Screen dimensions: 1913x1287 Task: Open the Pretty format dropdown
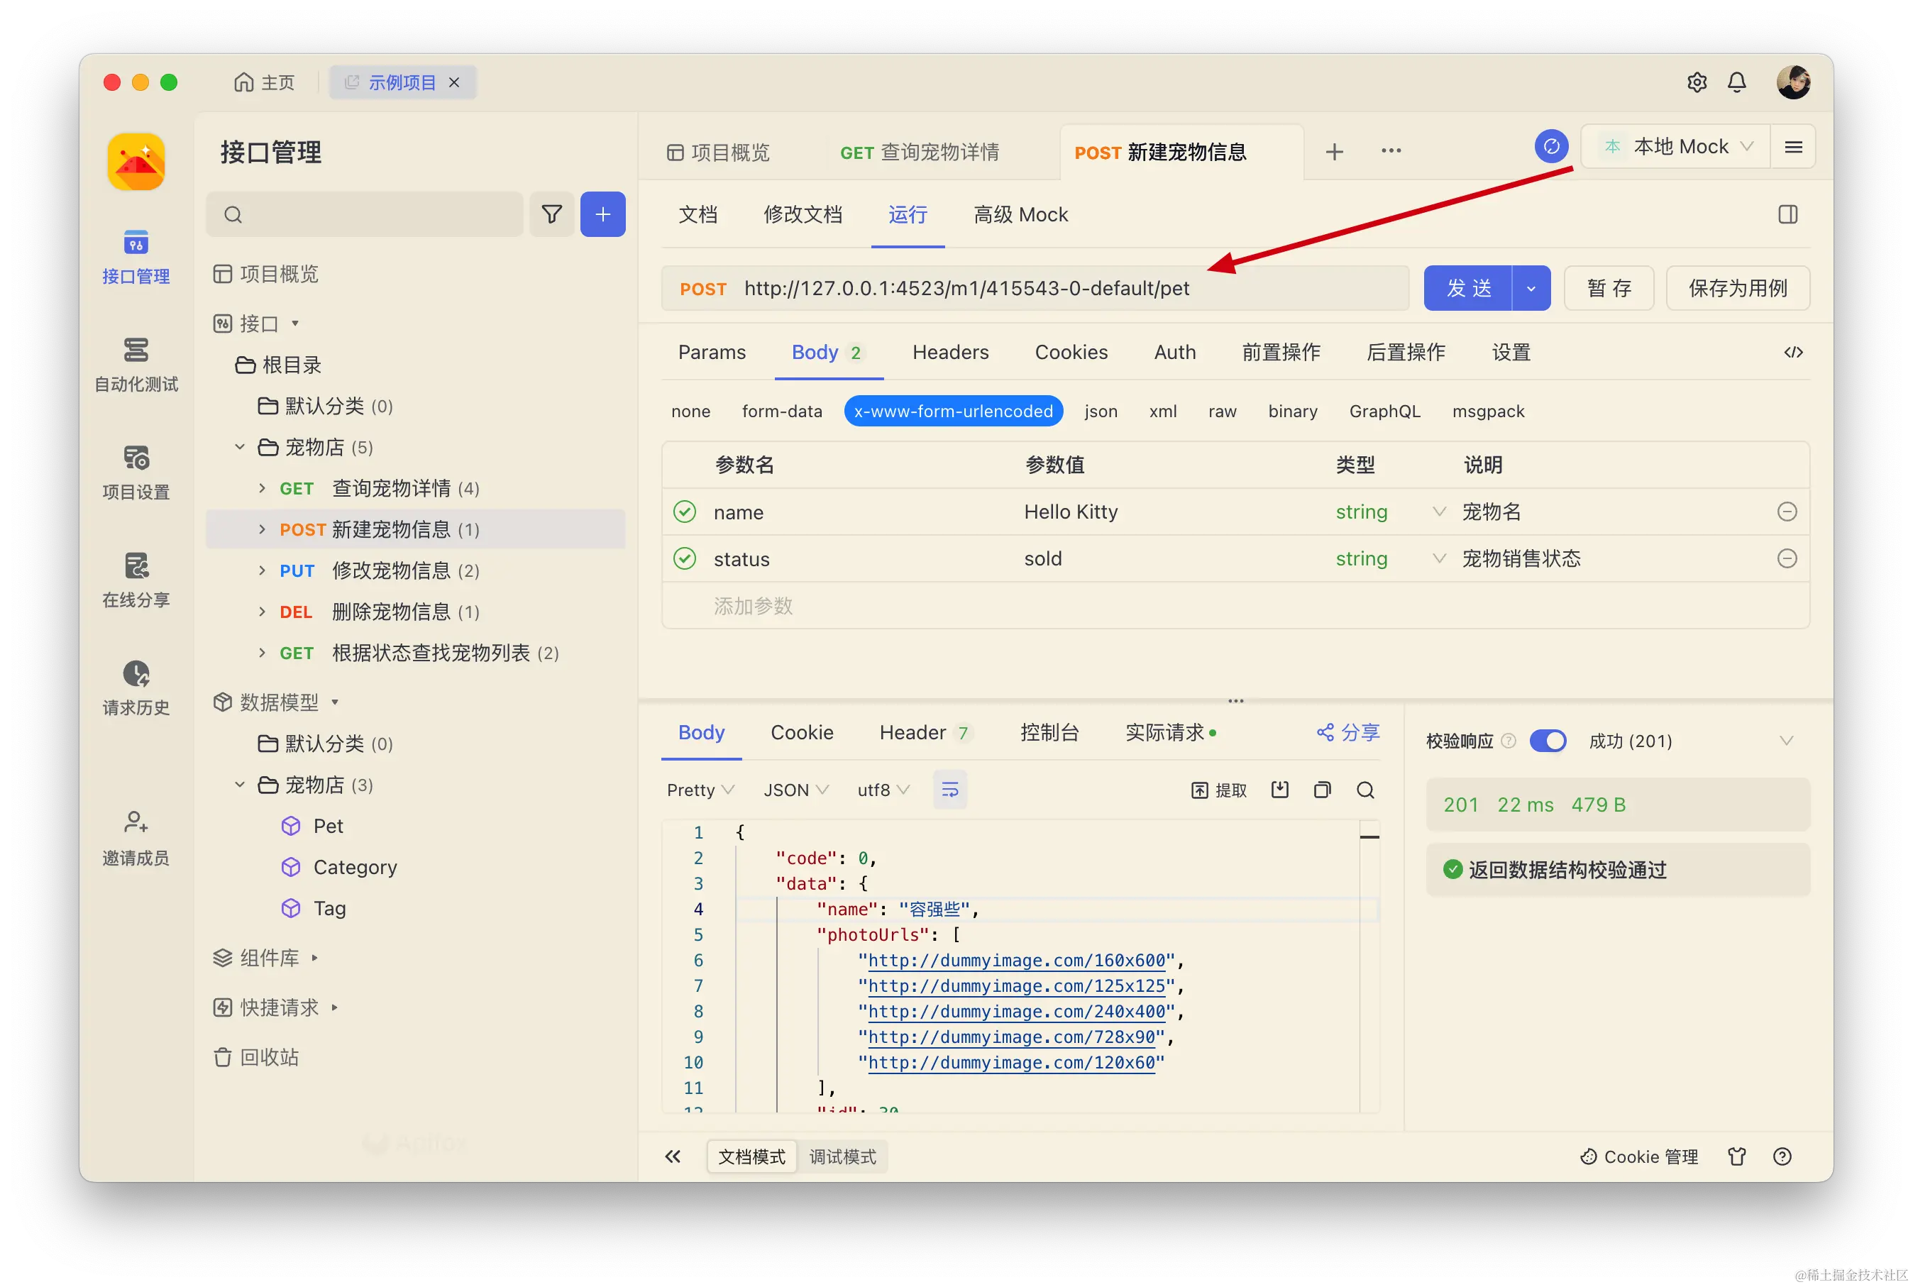(699, 790)
